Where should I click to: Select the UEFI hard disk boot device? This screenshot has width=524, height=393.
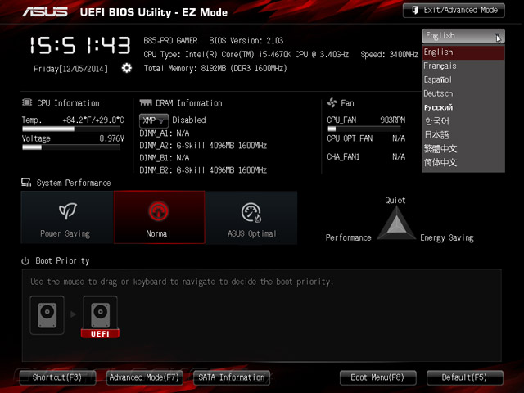[100, 317]
